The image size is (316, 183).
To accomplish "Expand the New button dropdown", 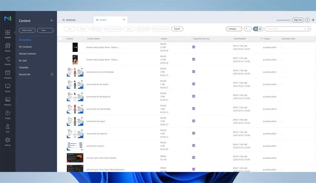I will pyautogui.click(x=51, y=30).
